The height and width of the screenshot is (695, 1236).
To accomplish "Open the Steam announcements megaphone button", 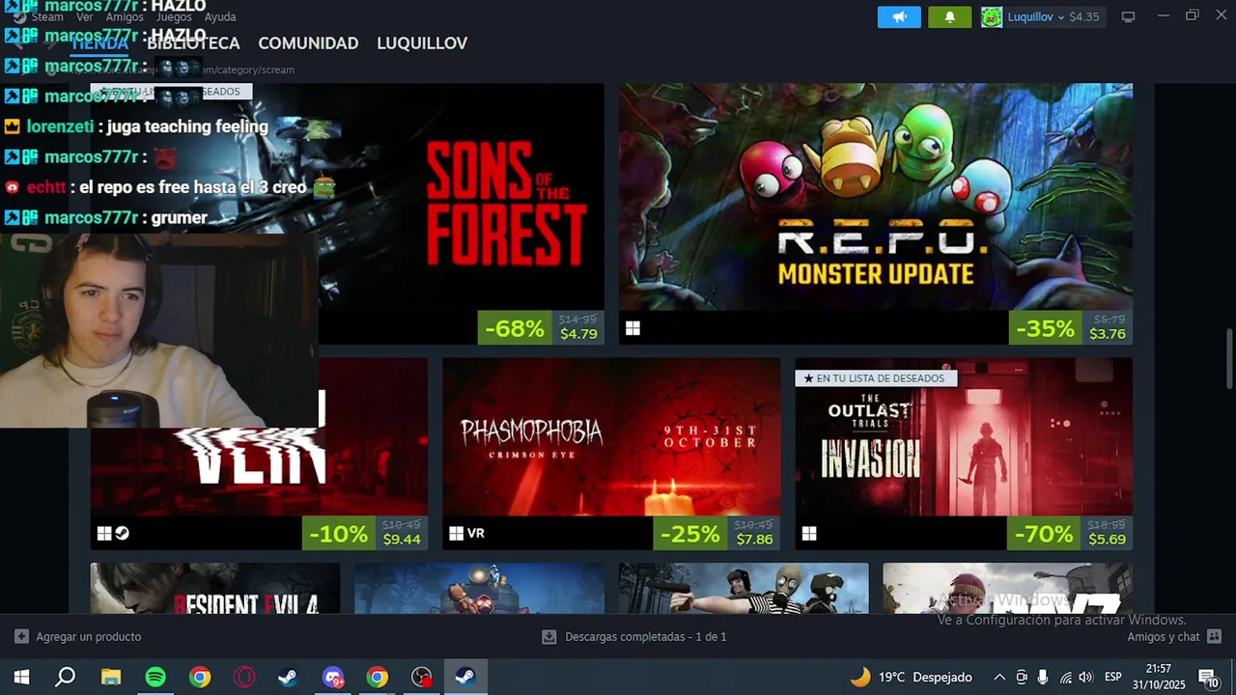I will click(899, 17).
